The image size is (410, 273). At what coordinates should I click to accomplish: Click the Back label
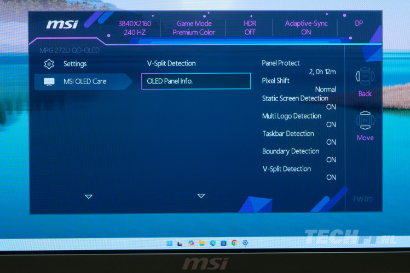365,93
